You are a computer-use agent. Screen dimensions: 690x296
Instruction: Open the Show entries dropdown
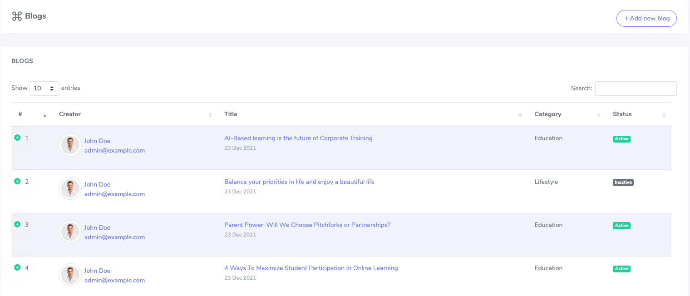(44, 89)
